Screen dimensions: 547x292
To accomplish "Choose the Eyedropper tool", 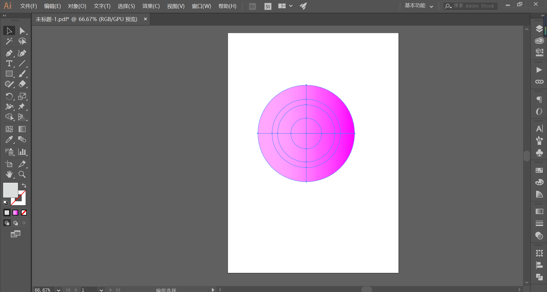I will coord(9,139).
